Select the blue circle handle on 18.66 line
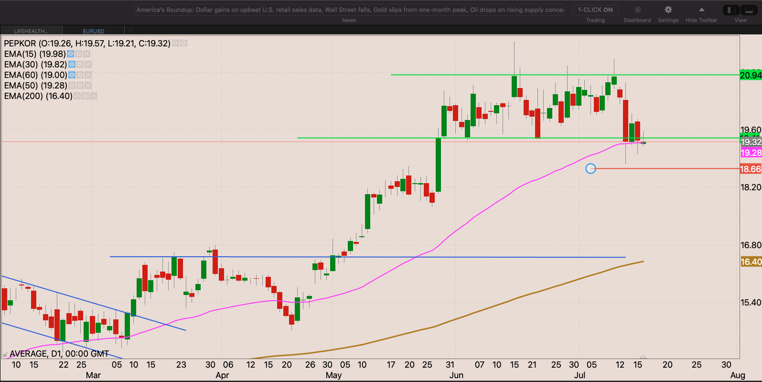Image resolution: width=762 pixels, height=382 pixels. [x=591, y=168]
